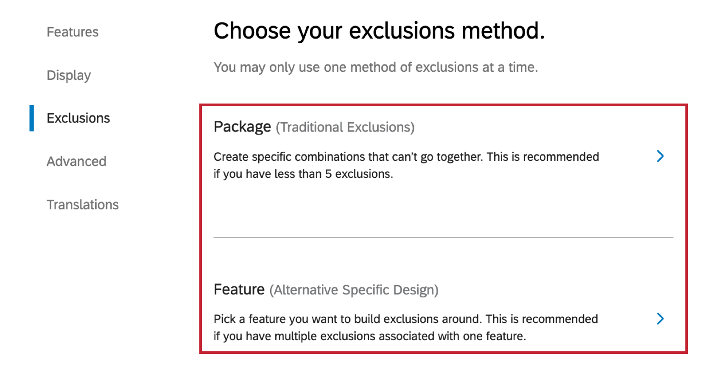Screen dimensions: 721x370
Task: Click the Feature exclusions description text
Action: 405,327
